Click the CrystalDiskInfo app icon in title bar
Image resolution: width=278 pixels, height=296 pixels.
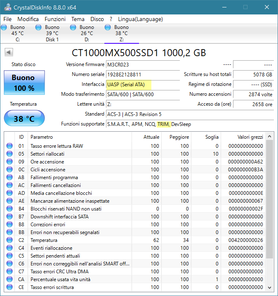[8, 7]
